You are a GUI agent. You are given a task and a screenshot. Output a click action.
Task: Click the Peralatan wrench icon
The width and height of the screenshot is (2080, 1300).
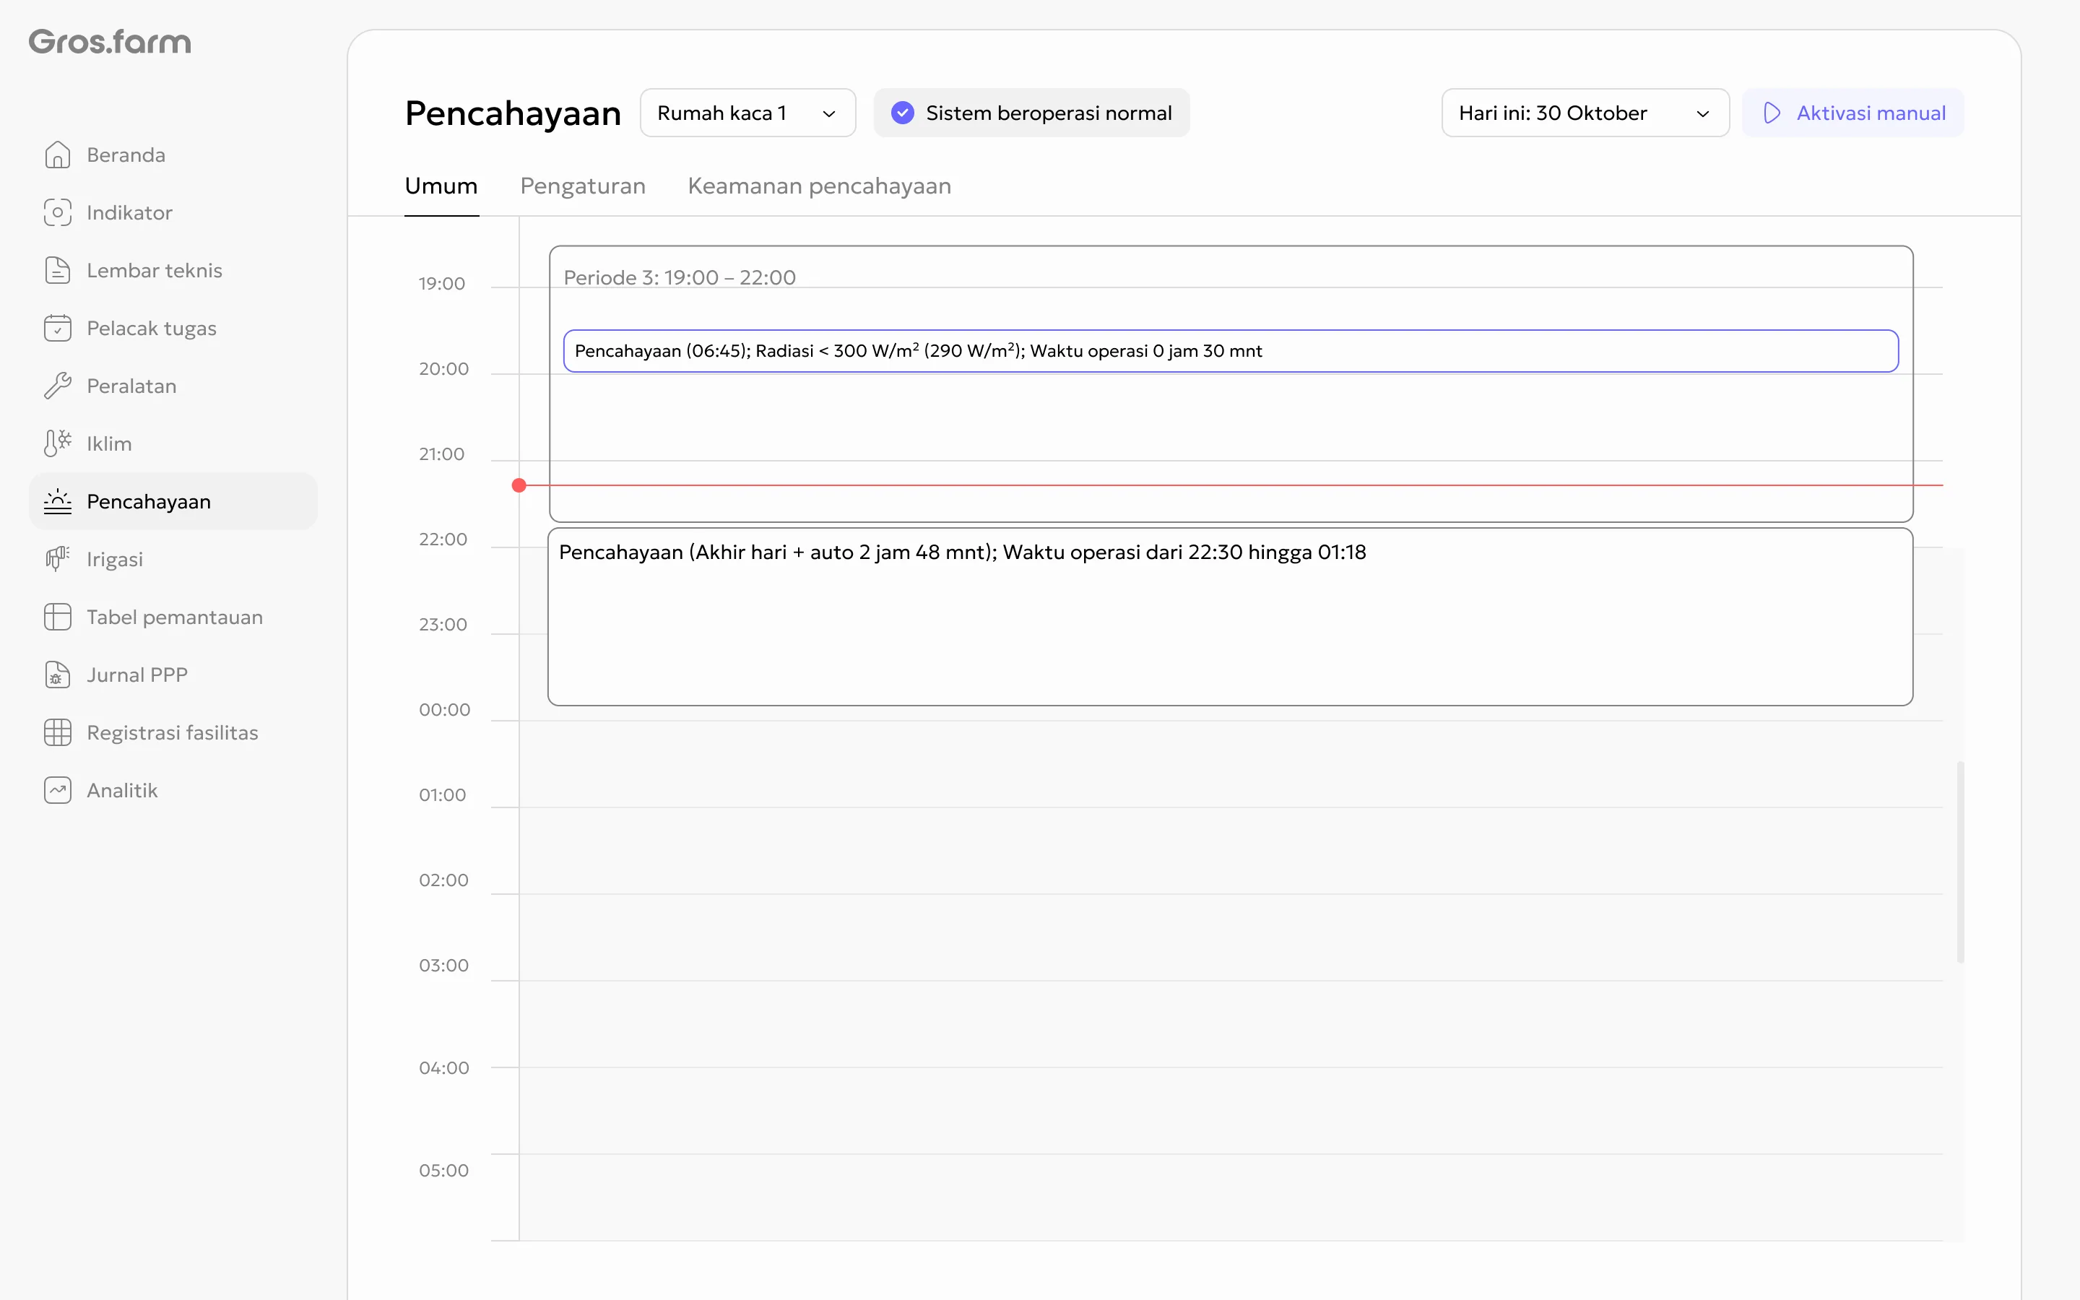pyautogui.click(x=58, y=385)
